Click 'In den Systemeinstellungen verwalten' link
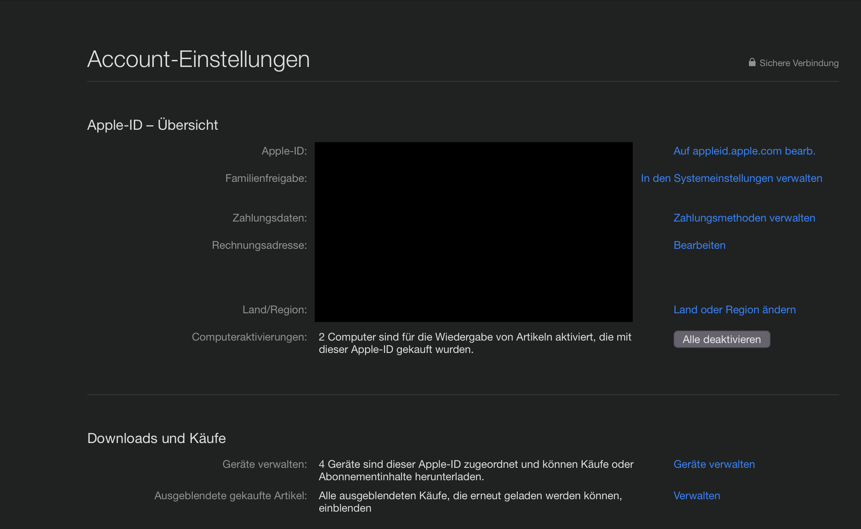Screen dimensions: 861x529 pos(731,178)
